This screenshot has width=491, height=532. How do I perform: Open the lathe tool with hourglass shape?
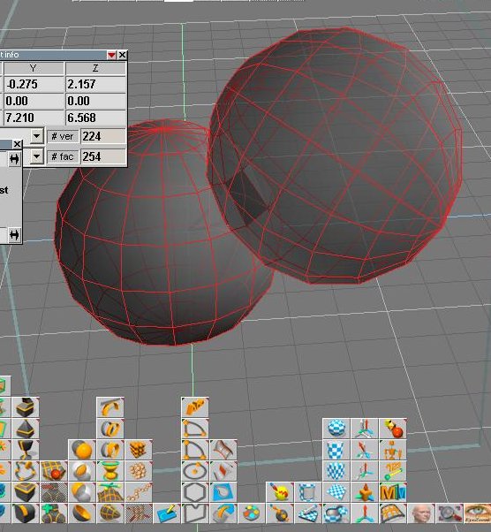tap(110, 471)
